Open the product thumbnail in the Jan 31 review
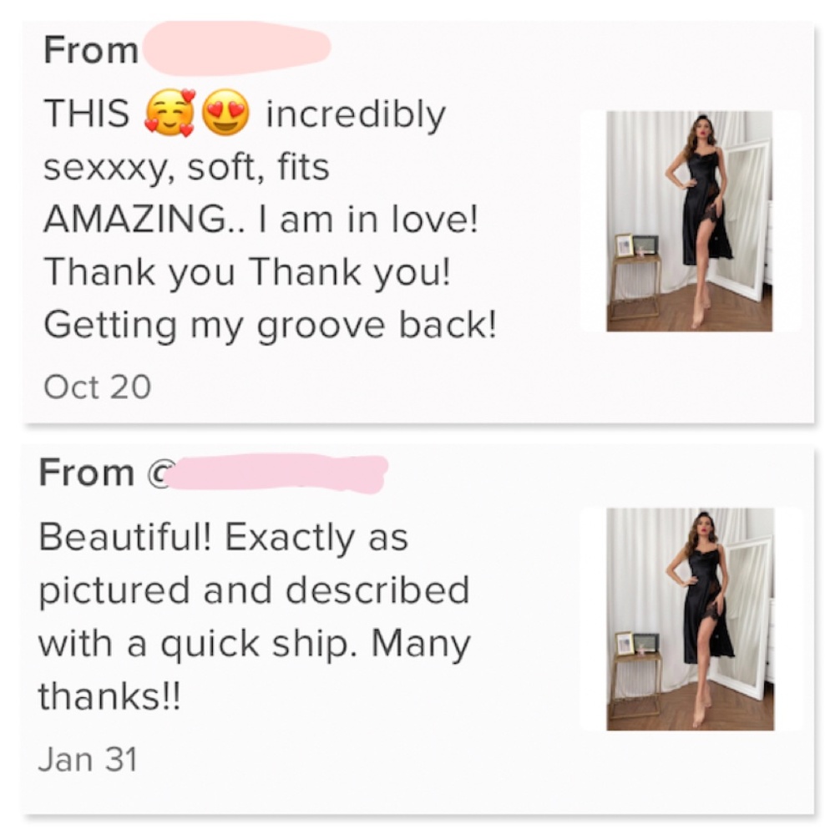 [690, 619]
